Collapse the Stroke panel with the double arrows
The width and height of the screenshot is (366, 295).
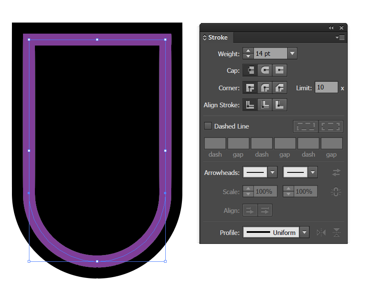[331, 28]
